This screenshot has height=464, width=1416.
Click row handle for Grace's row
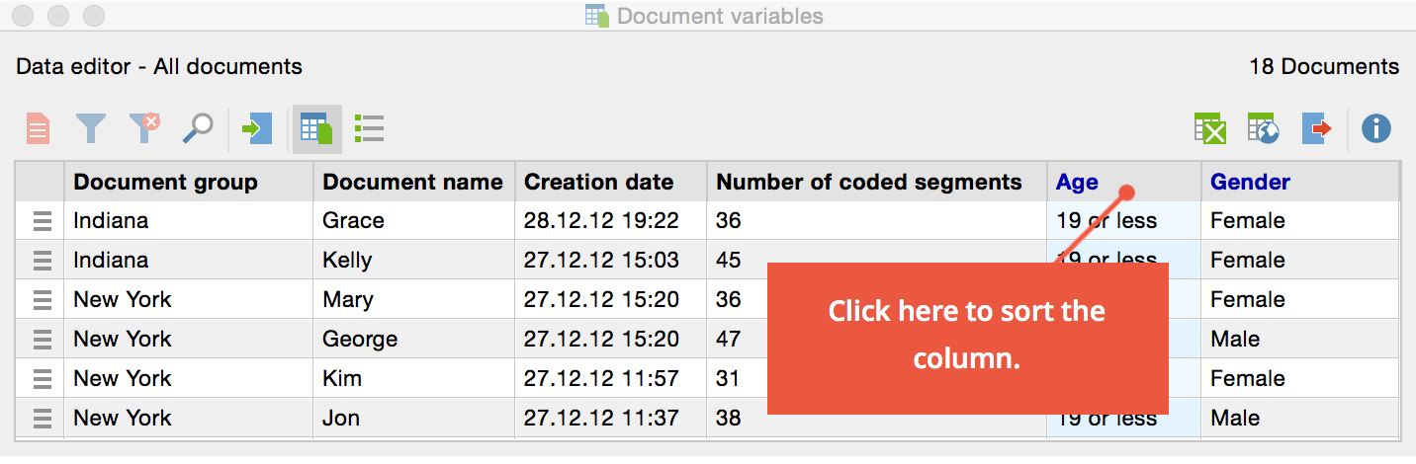point(42,221)
